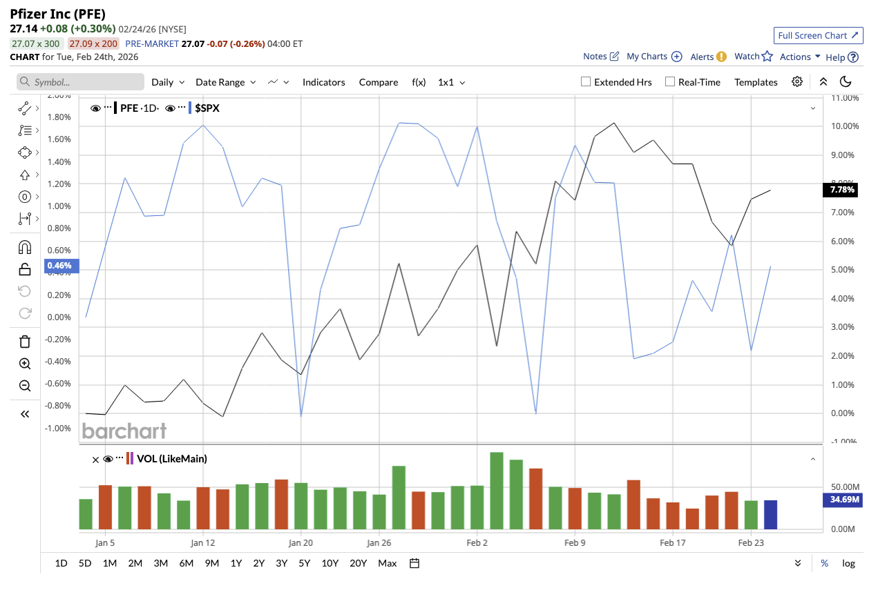Click the undo arrow icon

pos(25,291)
